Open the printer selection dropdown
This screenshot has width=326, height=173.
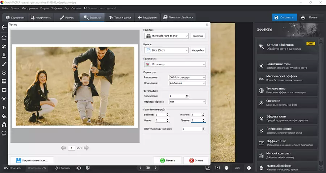166,36
